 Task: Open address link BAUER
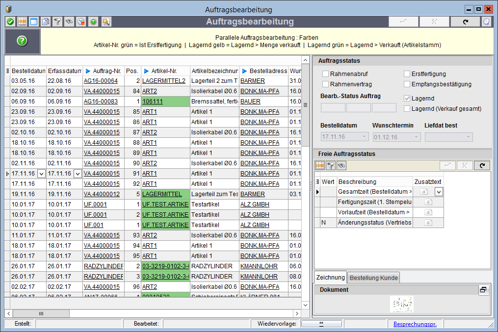(x=250, y=102)
